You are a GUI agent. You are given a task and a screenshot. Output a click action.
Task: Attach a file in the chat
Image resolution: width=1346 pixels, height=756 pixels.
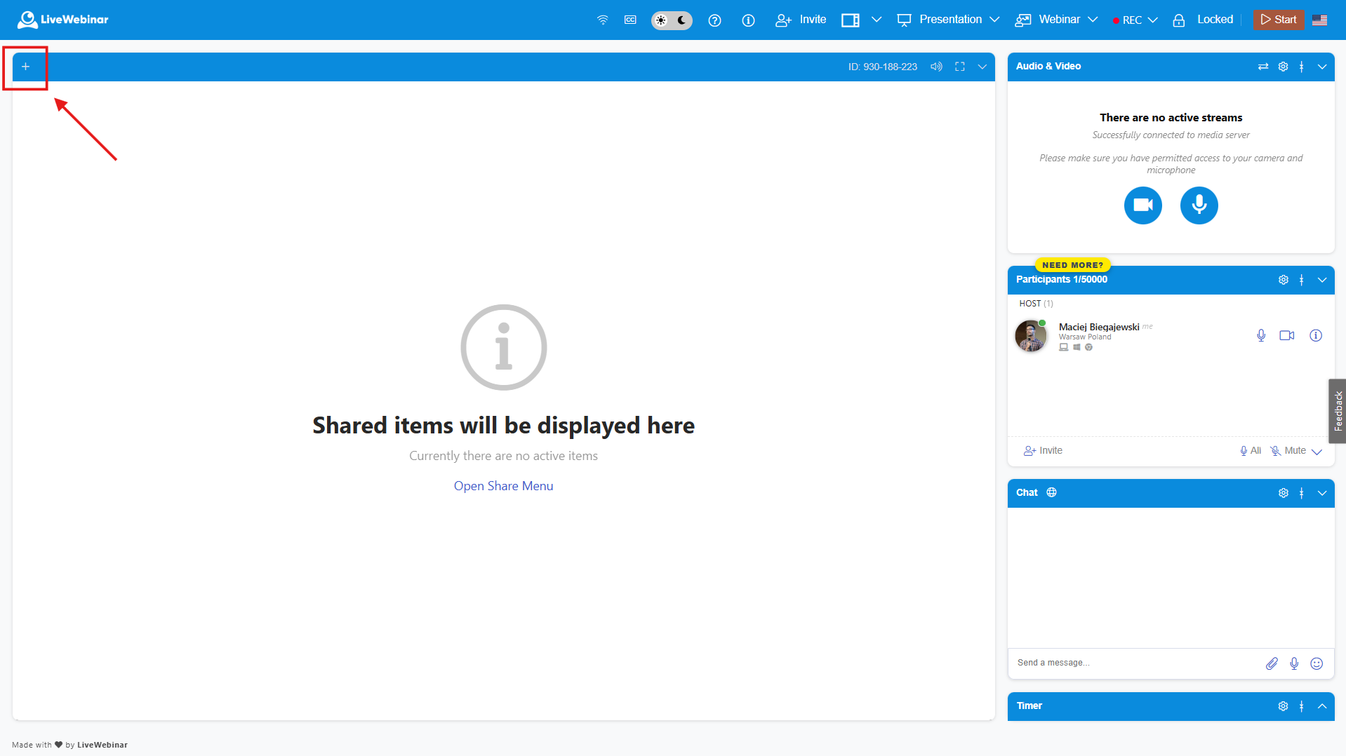click(1272, 663)
